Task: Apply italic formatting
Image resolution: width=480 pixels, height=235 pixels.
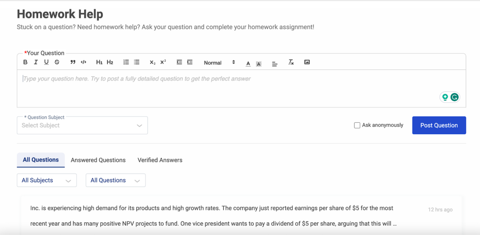Action: [36, 62]
